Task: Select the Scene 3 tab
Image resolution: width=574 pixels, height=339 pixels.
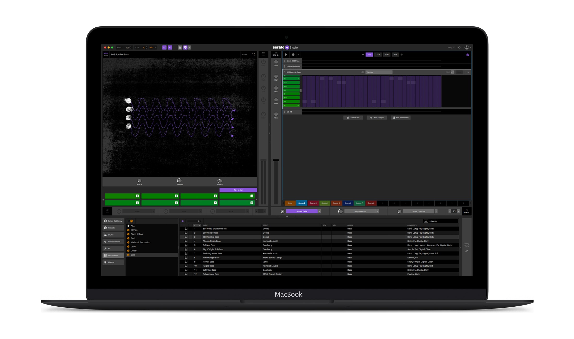Action: click(x=313, y=203)
